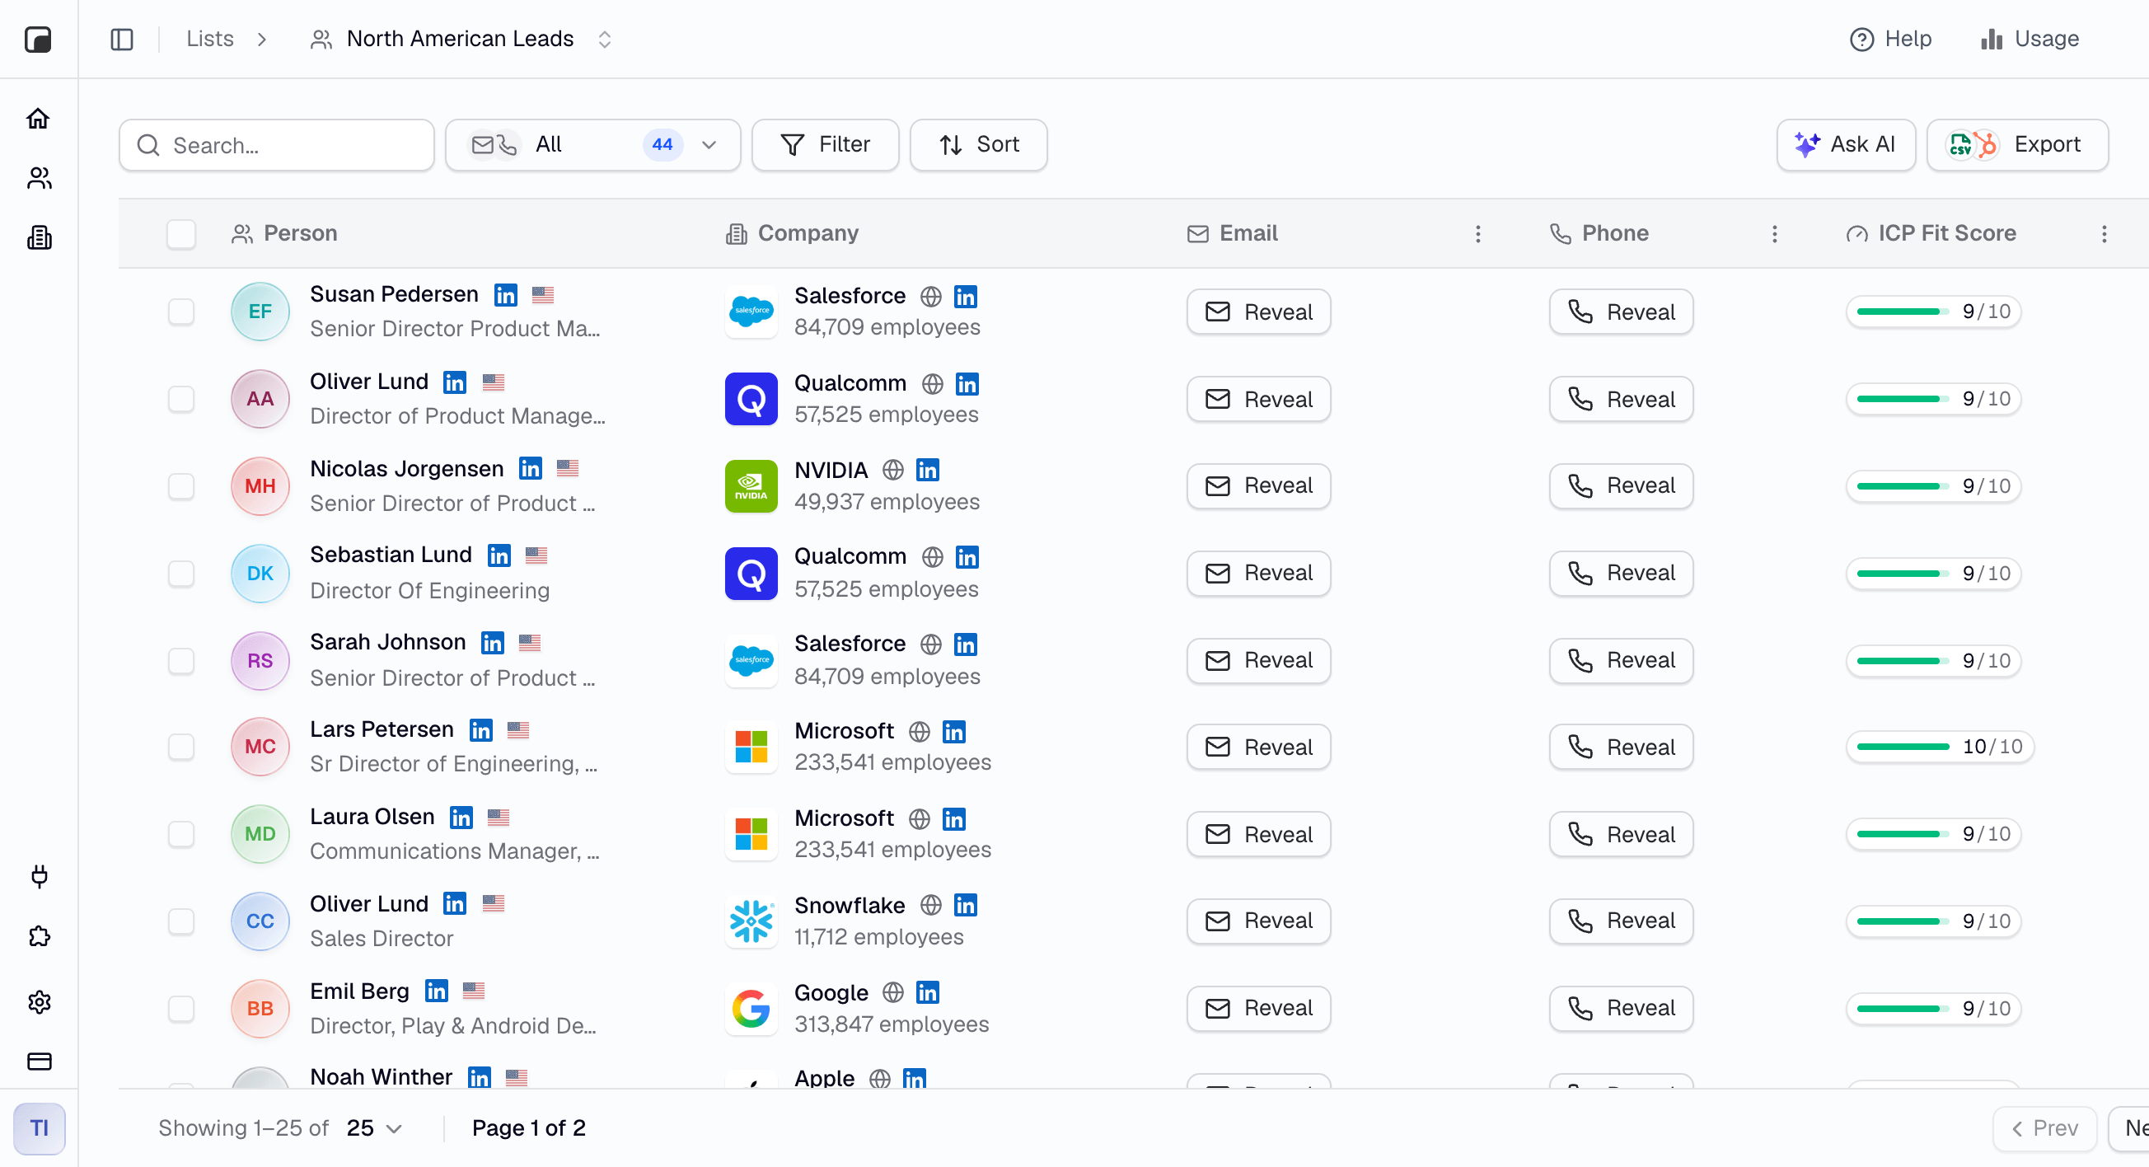Open the rows-per-page 25 dropdown
2149x1167 pixels.
(375, 1127)
